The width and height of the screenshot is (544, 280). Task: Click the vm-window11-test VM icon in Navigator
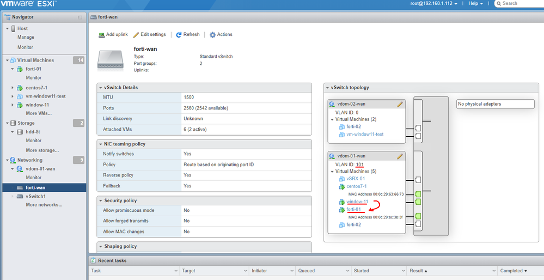pos(20,96)
